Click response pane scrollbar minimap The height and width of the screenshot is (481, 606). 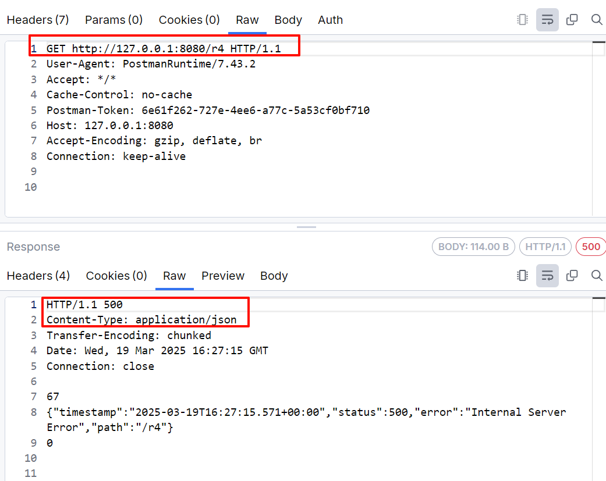599,389
